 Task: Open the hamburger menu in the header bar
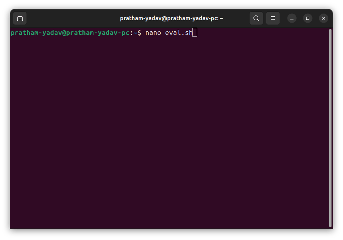pos(273,18)
